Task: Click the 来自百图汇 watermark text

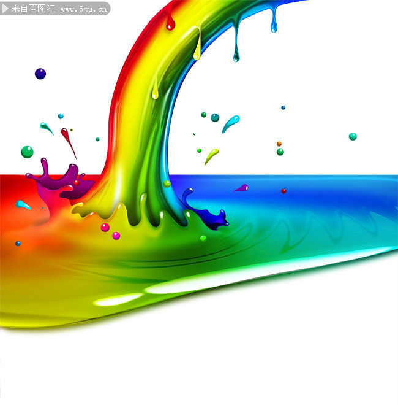Action: (32, 9)
